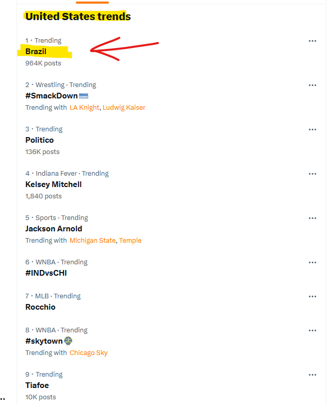Click the Chicago Sky related link
The height and width of the screenshot is (405, 334).
point(88,353)
